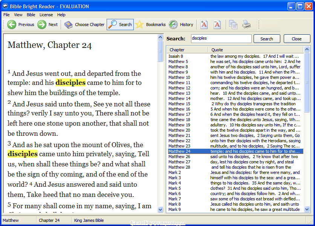Click the up arrow of the chapter text scrollbar

coord(160,37)
